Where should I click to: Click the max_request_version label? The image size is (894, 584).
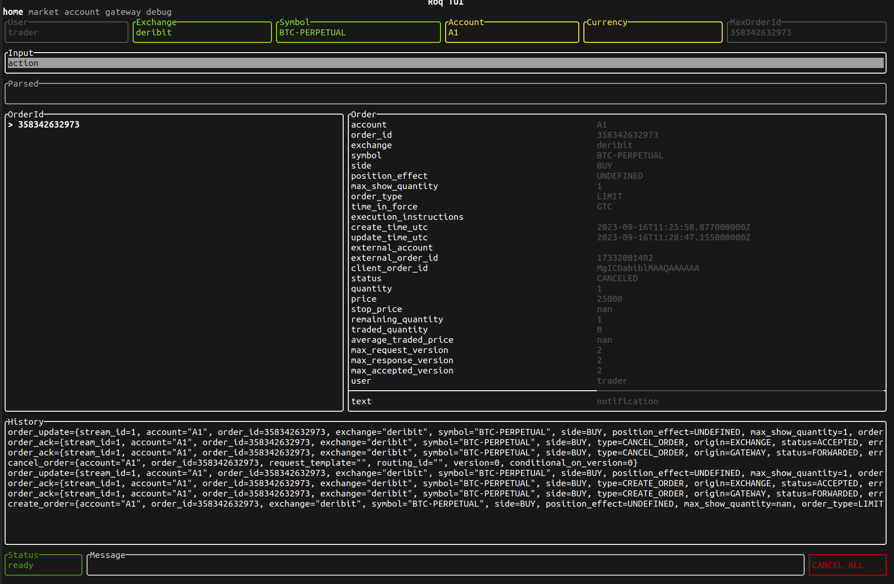(x=400, y=350)
